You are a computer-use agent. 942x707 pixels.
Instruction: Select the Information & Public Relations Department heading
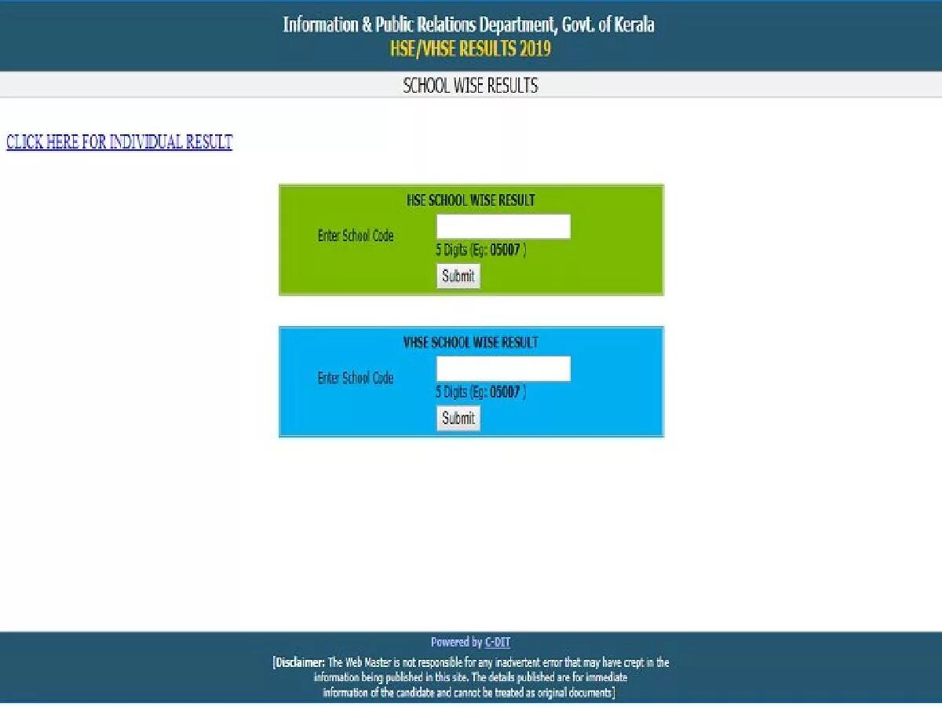pos(469,24)
